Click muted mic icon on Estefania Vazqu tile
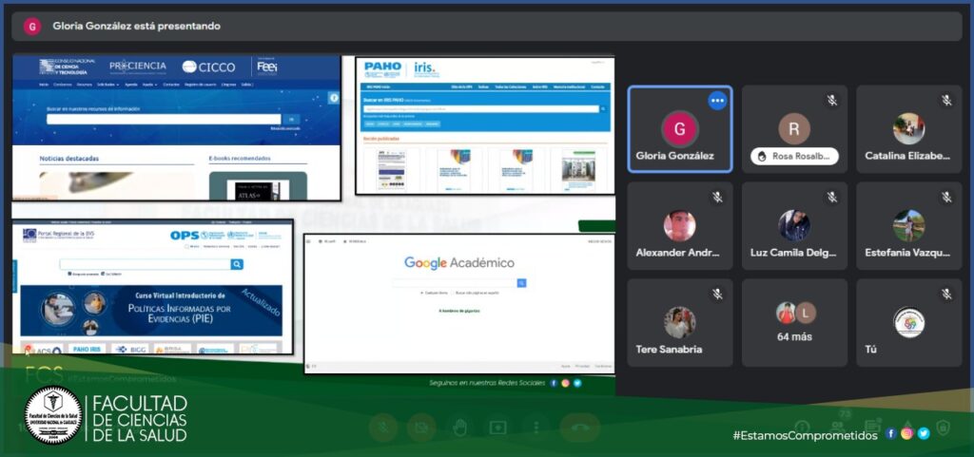 point(946,198)
